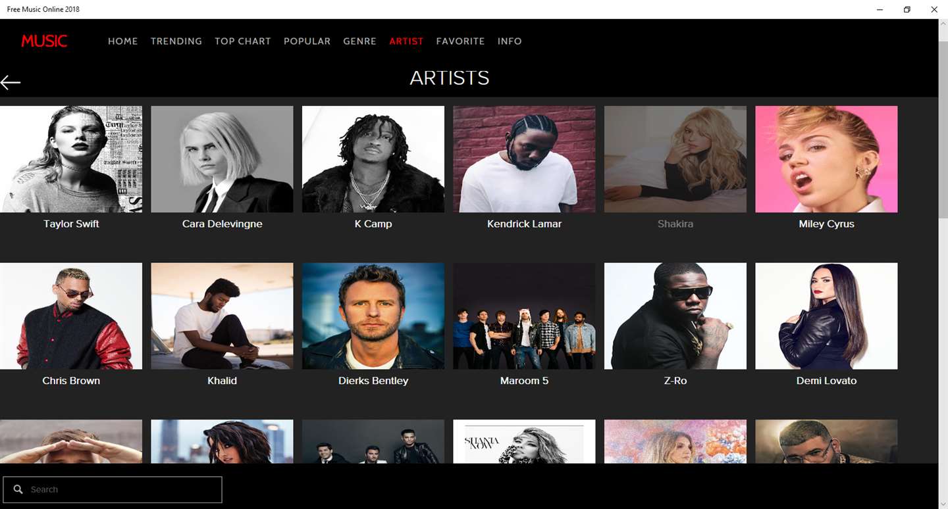The height and width of the screenshot is (509, 948).
Task: Go to the TRENDING section
Action: (176, 41)
